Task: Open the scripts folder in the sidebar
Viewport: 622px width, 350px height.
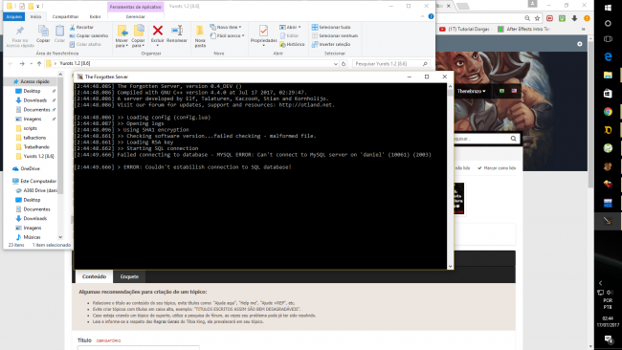Action: 31,128
